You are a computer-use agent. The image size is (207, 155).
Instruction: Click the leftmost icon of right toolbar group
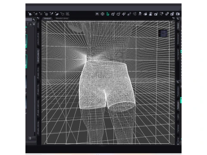(x=97, y=14)
